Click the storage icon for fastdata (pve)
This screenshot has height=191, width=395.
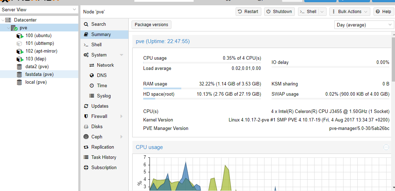(x=19, y=74)
